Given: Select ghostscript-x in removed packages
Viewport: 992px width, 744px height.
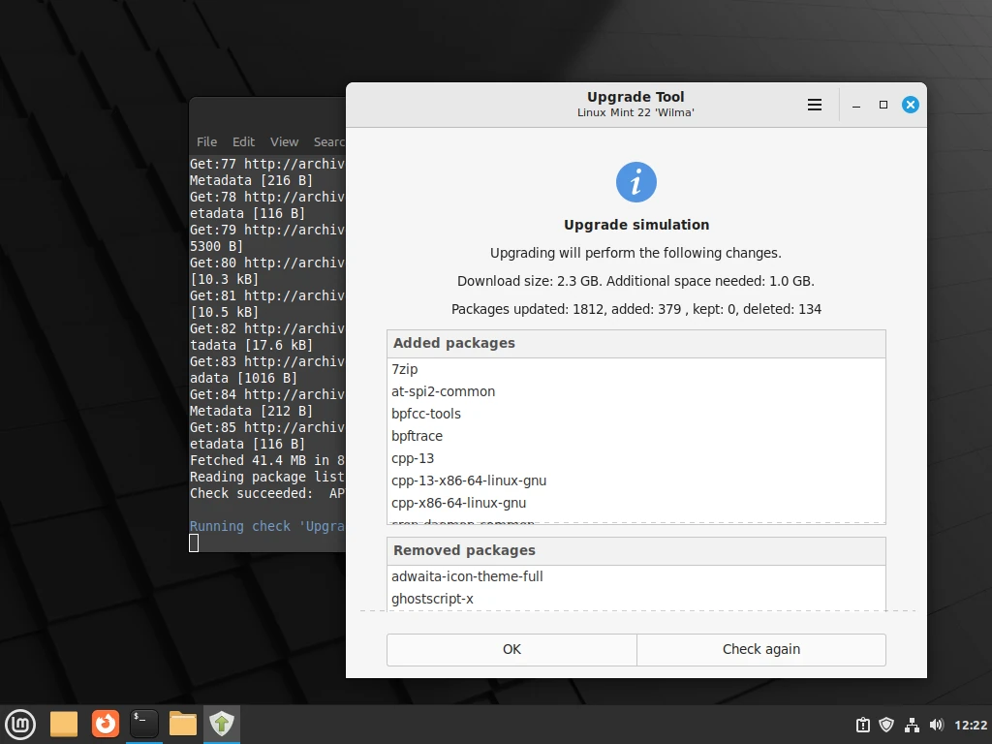Looking at the screenshot, I should pos(432,599).
